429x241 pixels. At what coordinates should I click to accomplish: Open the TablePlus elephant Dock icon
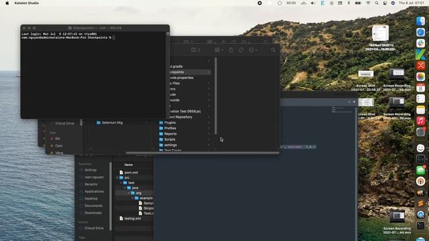[x=420, y=193]
